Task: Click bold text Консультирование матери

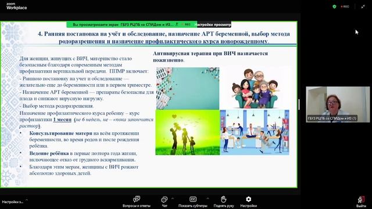Action: tap(60, 134)
